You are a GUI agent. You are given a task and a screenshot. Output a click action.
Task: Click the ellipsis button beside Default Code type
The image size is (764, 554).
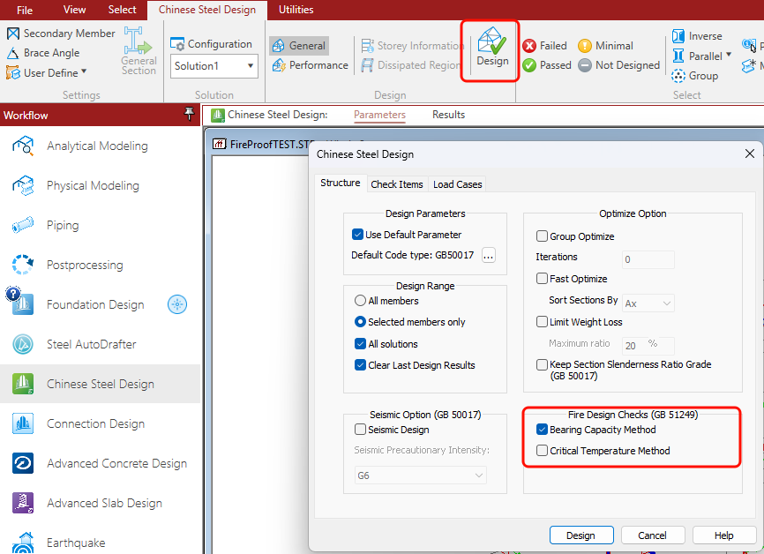tap(489, 255)
